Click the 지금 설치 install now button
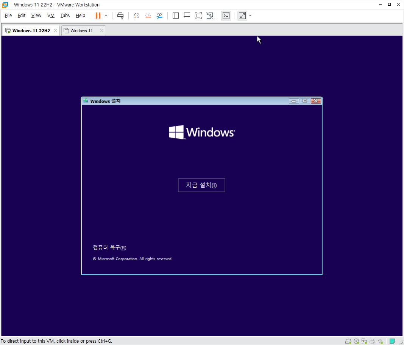The width and height of the screenshot is (404, 345). click(x=201, y=185)
